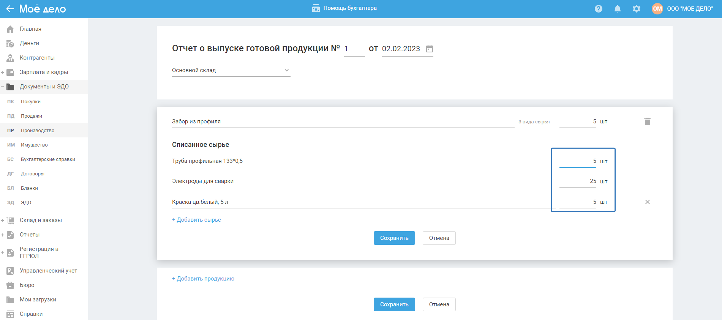Expand the Отчеты section
Viewport: 722px width, 320px height.
click(2, 235)
